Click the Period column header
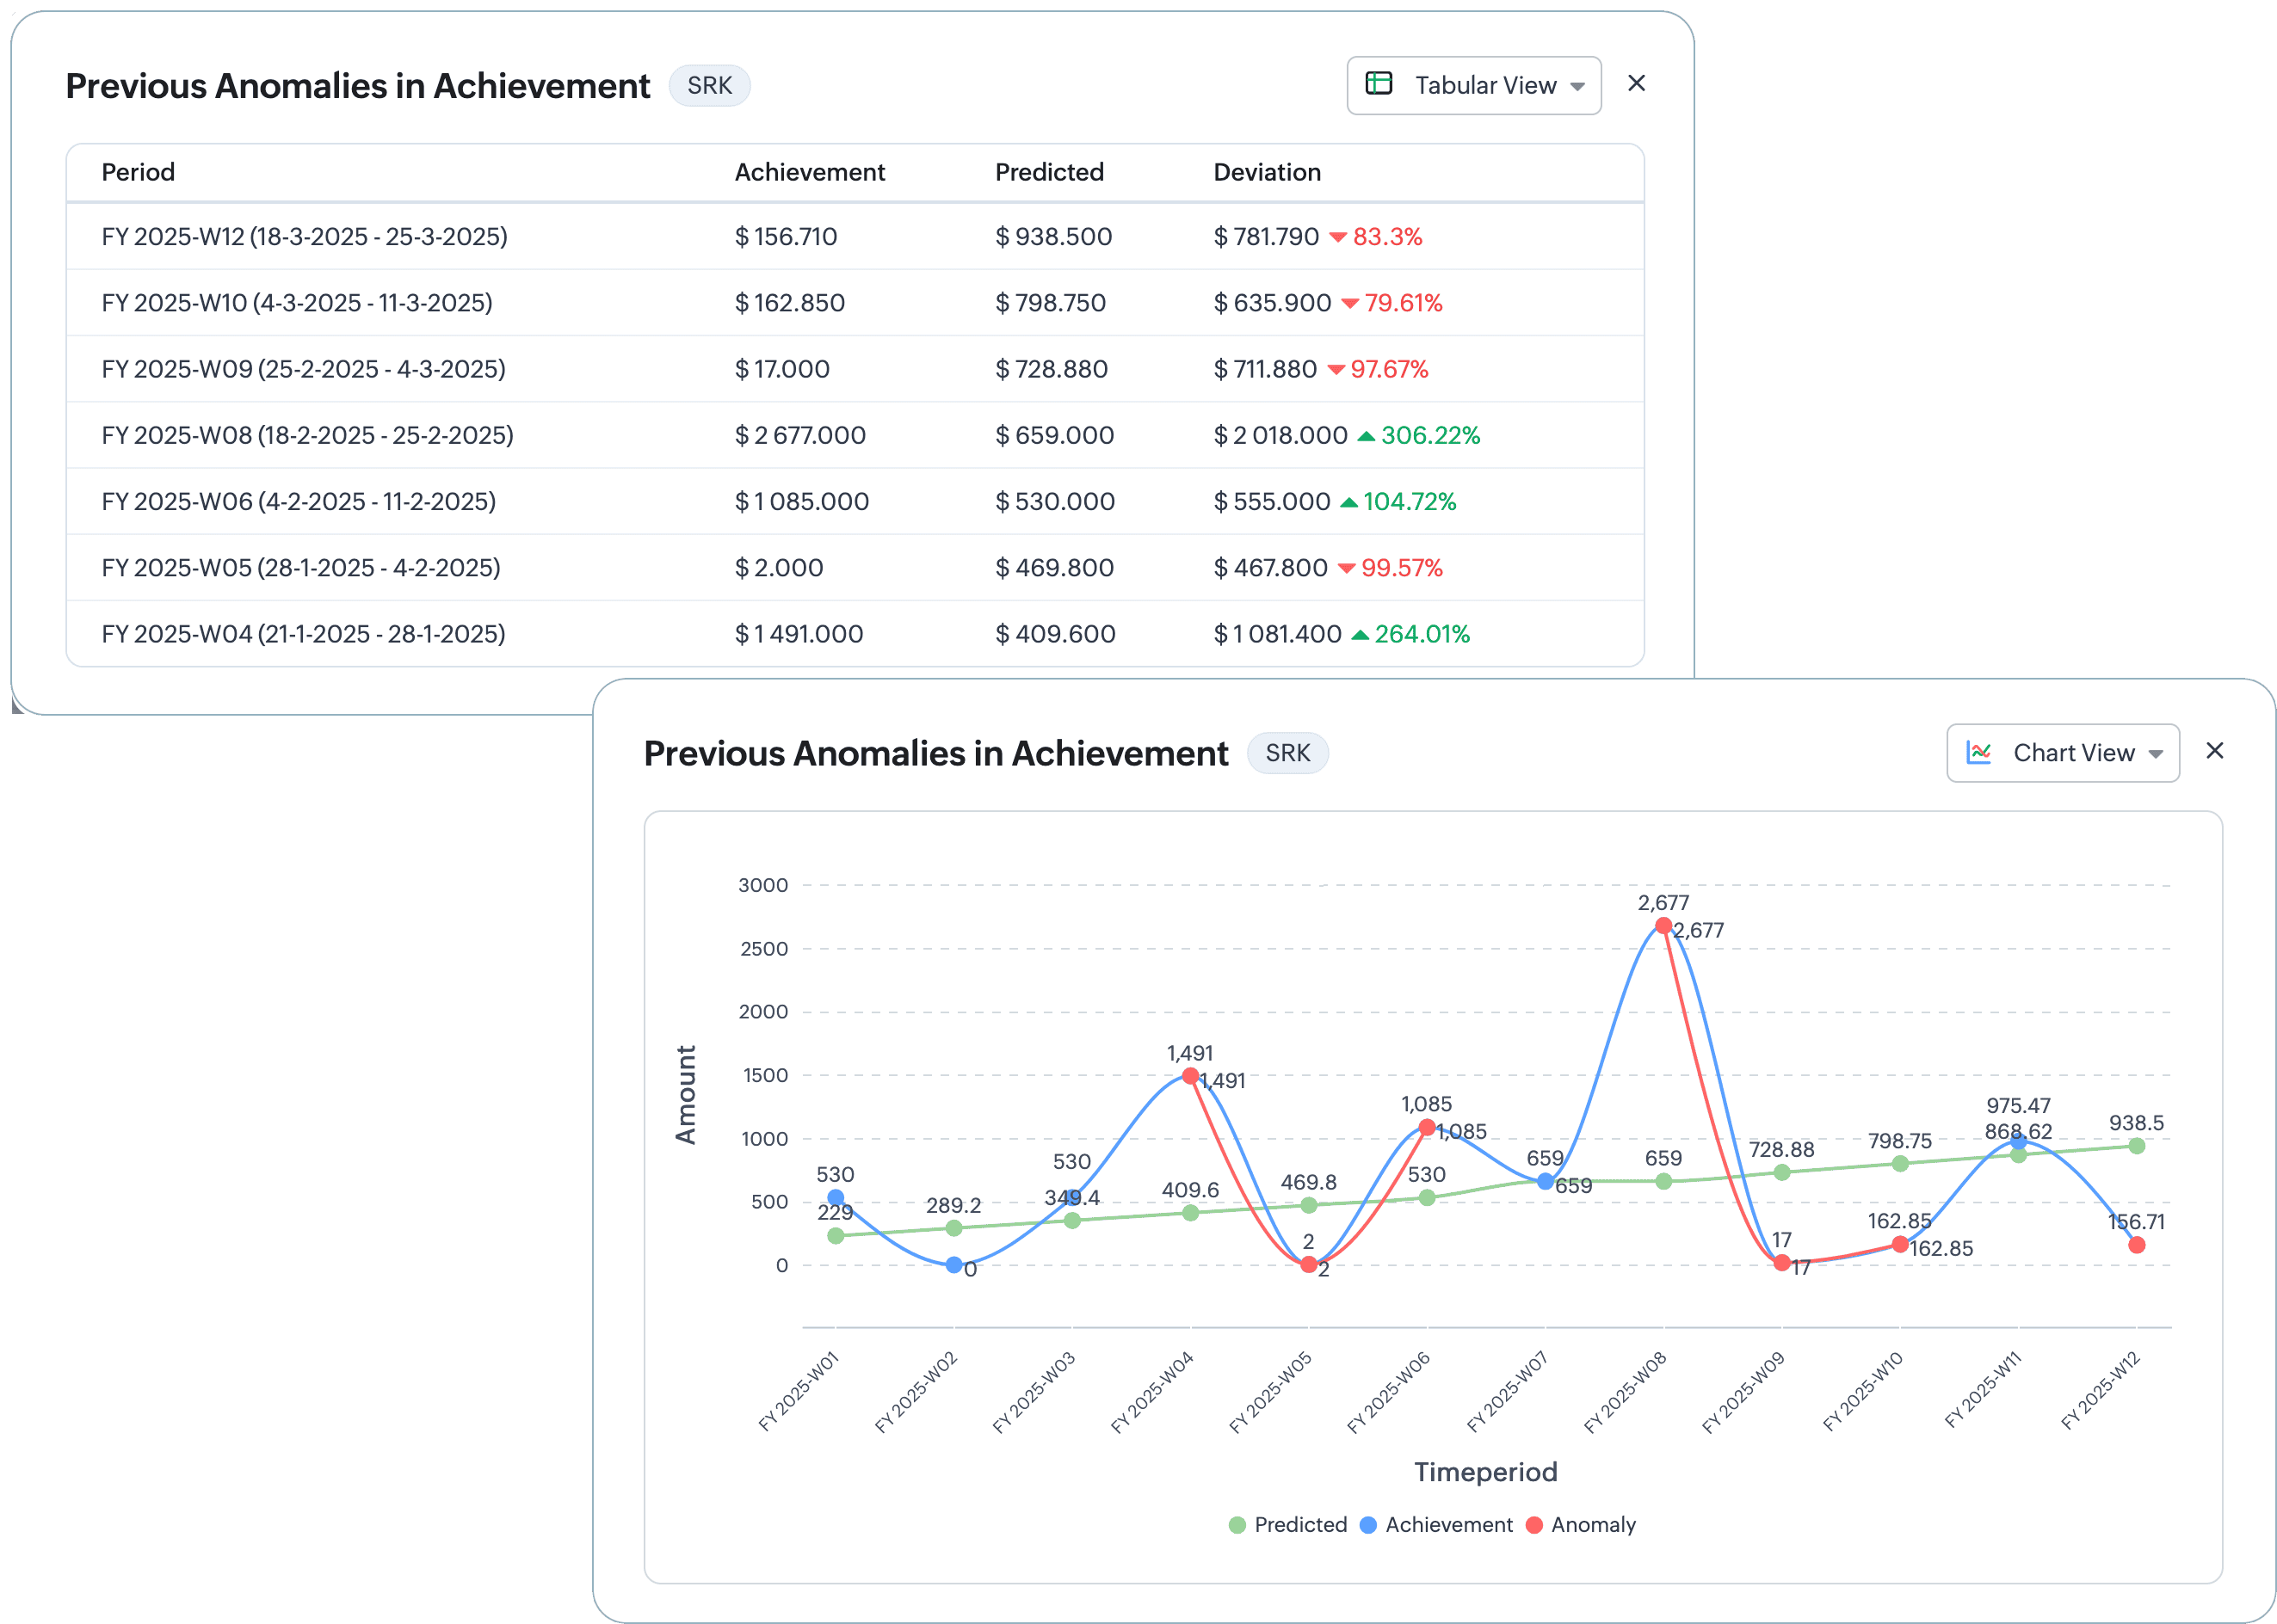2277x1624 pixels. coord(138,172)
